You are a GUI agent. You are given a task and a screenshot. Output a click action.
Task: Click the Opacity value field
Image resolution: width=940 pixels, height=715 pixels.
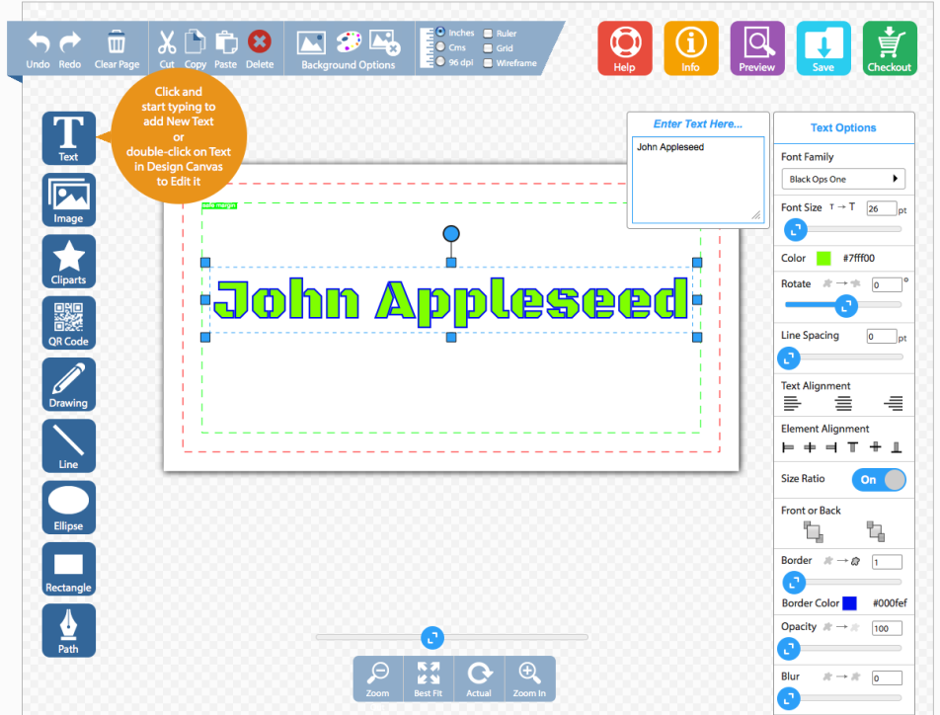pyautogui.click(x=887, y=628)
